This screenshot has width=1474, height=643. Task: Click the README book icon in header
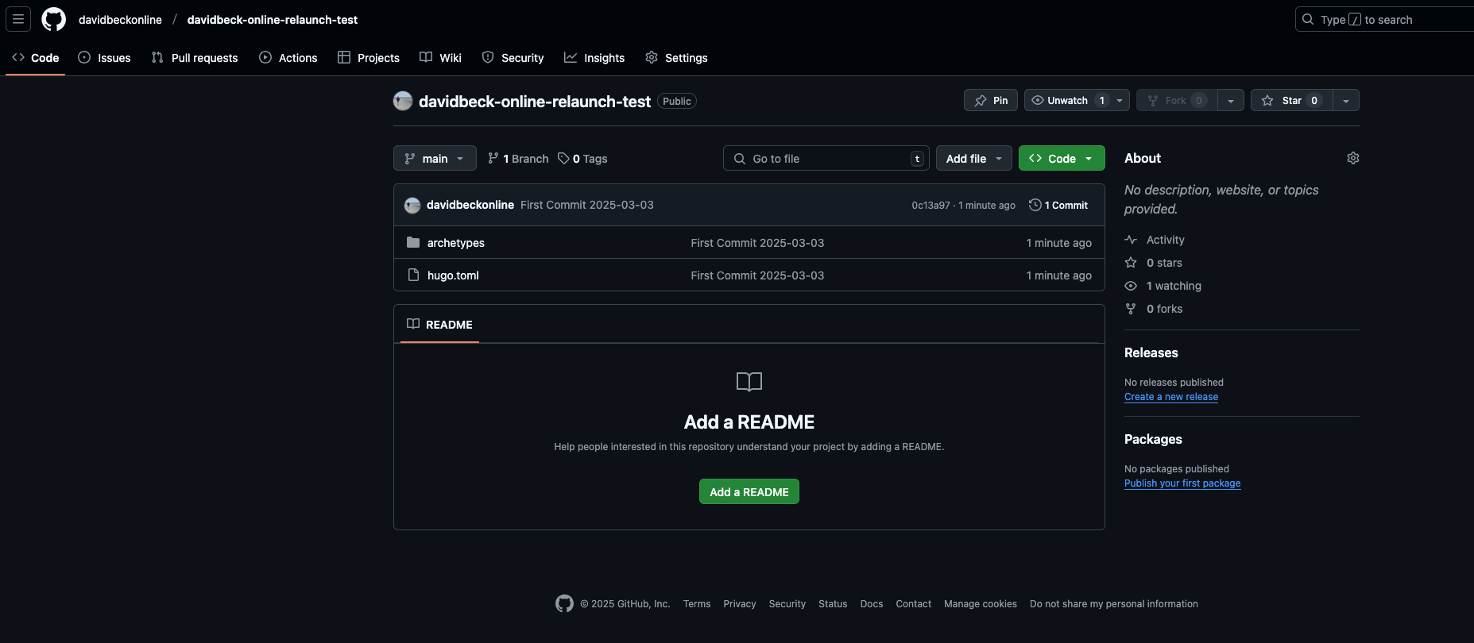[413, 324]
